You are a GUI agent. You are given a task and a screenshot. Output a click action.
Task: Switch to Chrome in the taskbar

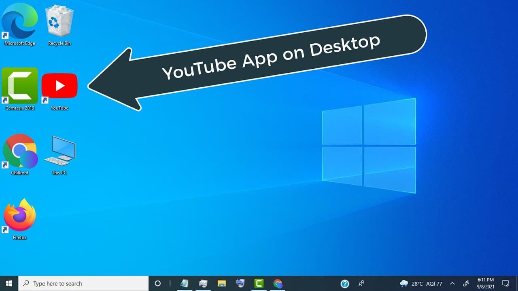coord(278,283)
